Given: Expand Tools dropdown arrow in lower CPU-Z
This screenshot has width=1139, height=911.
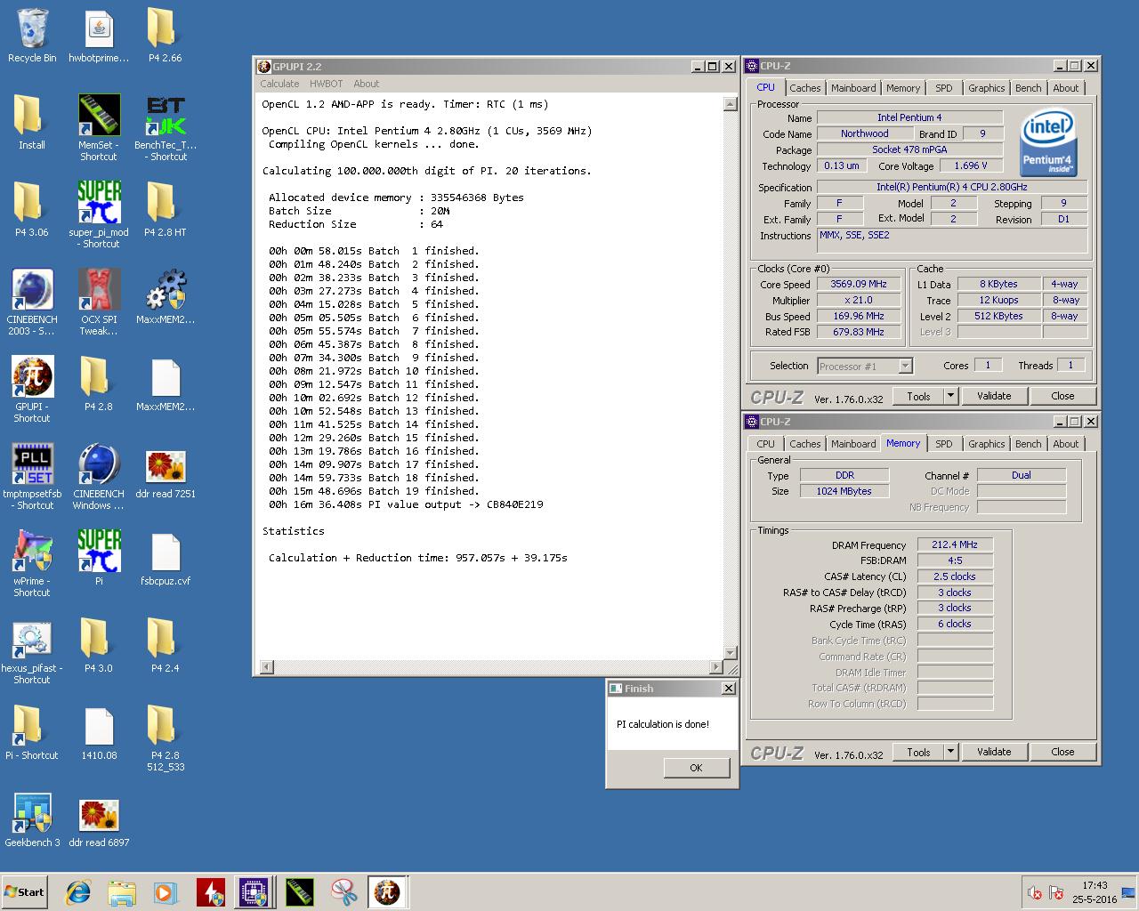Looking at the screenshot, I should (x=950, y=752).
